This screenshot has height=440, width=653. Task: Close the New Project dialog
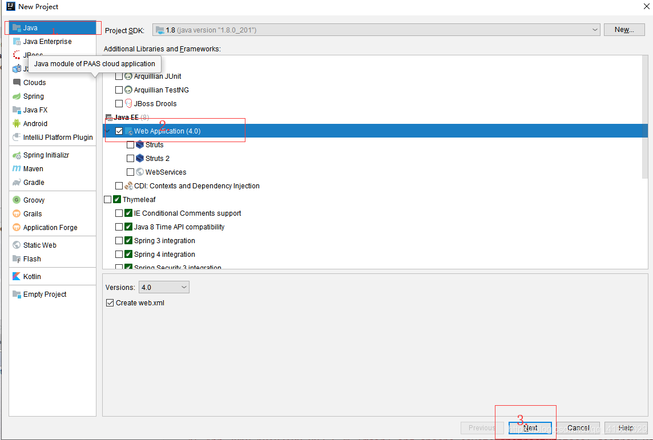[646, 6]
